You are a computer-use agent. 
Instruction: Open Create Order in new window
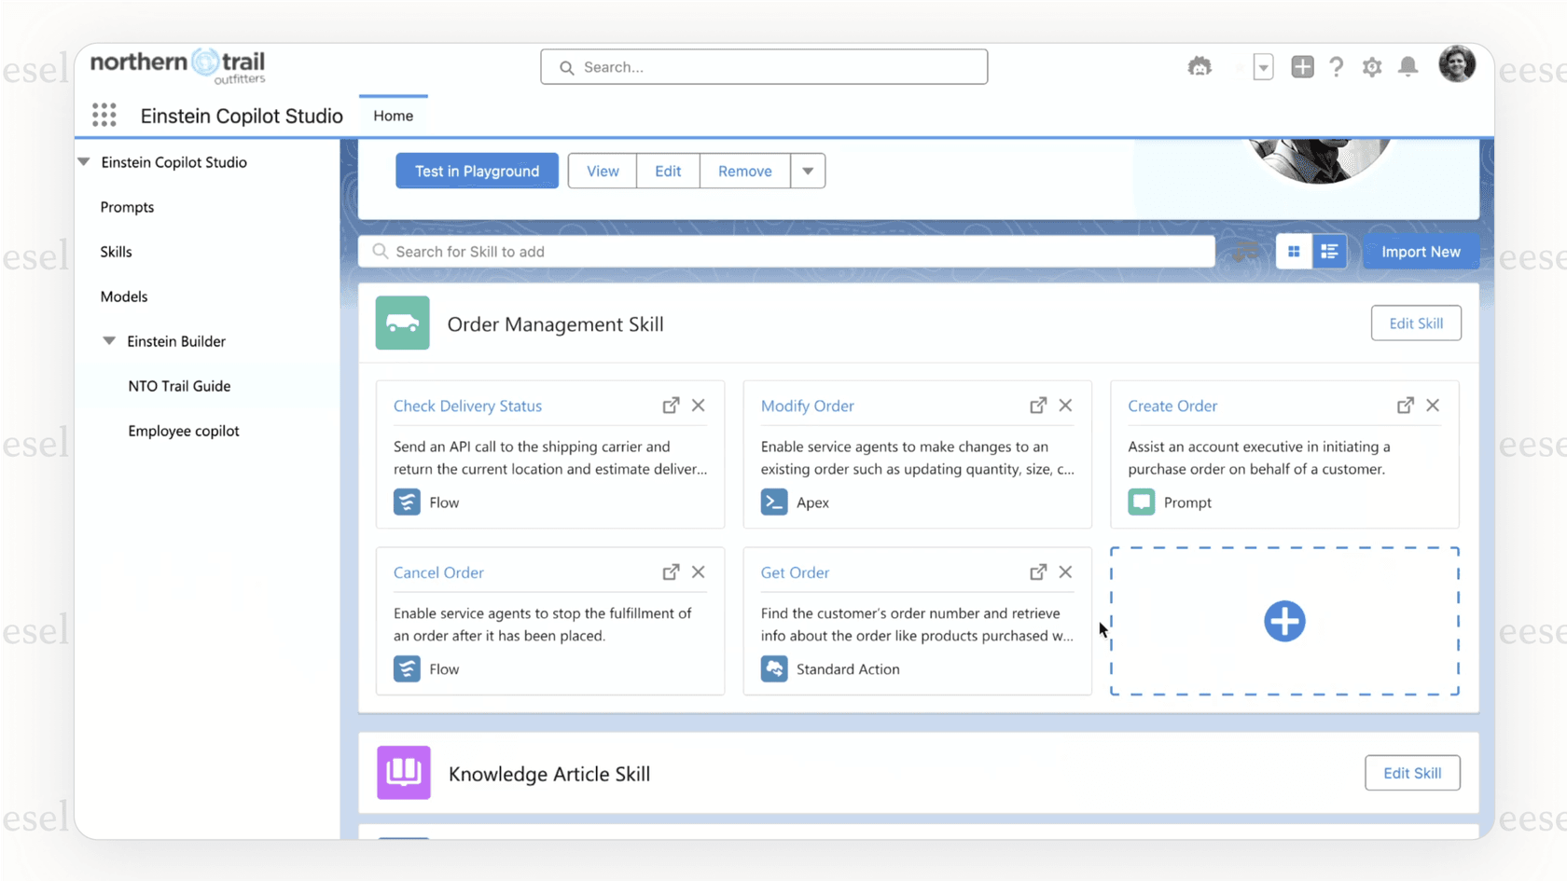point(1405,406)
